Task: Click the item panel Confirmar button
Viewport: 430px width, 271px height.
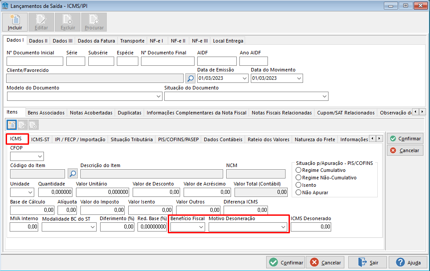Action: (x=405, y=139)
